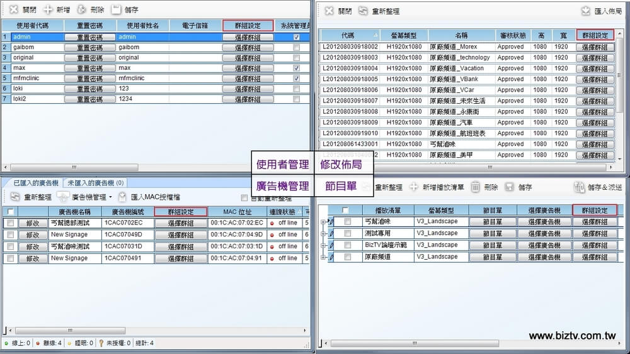Click the 儲存 save icon in user management
The image size is (630, 354).
(116, 10)
